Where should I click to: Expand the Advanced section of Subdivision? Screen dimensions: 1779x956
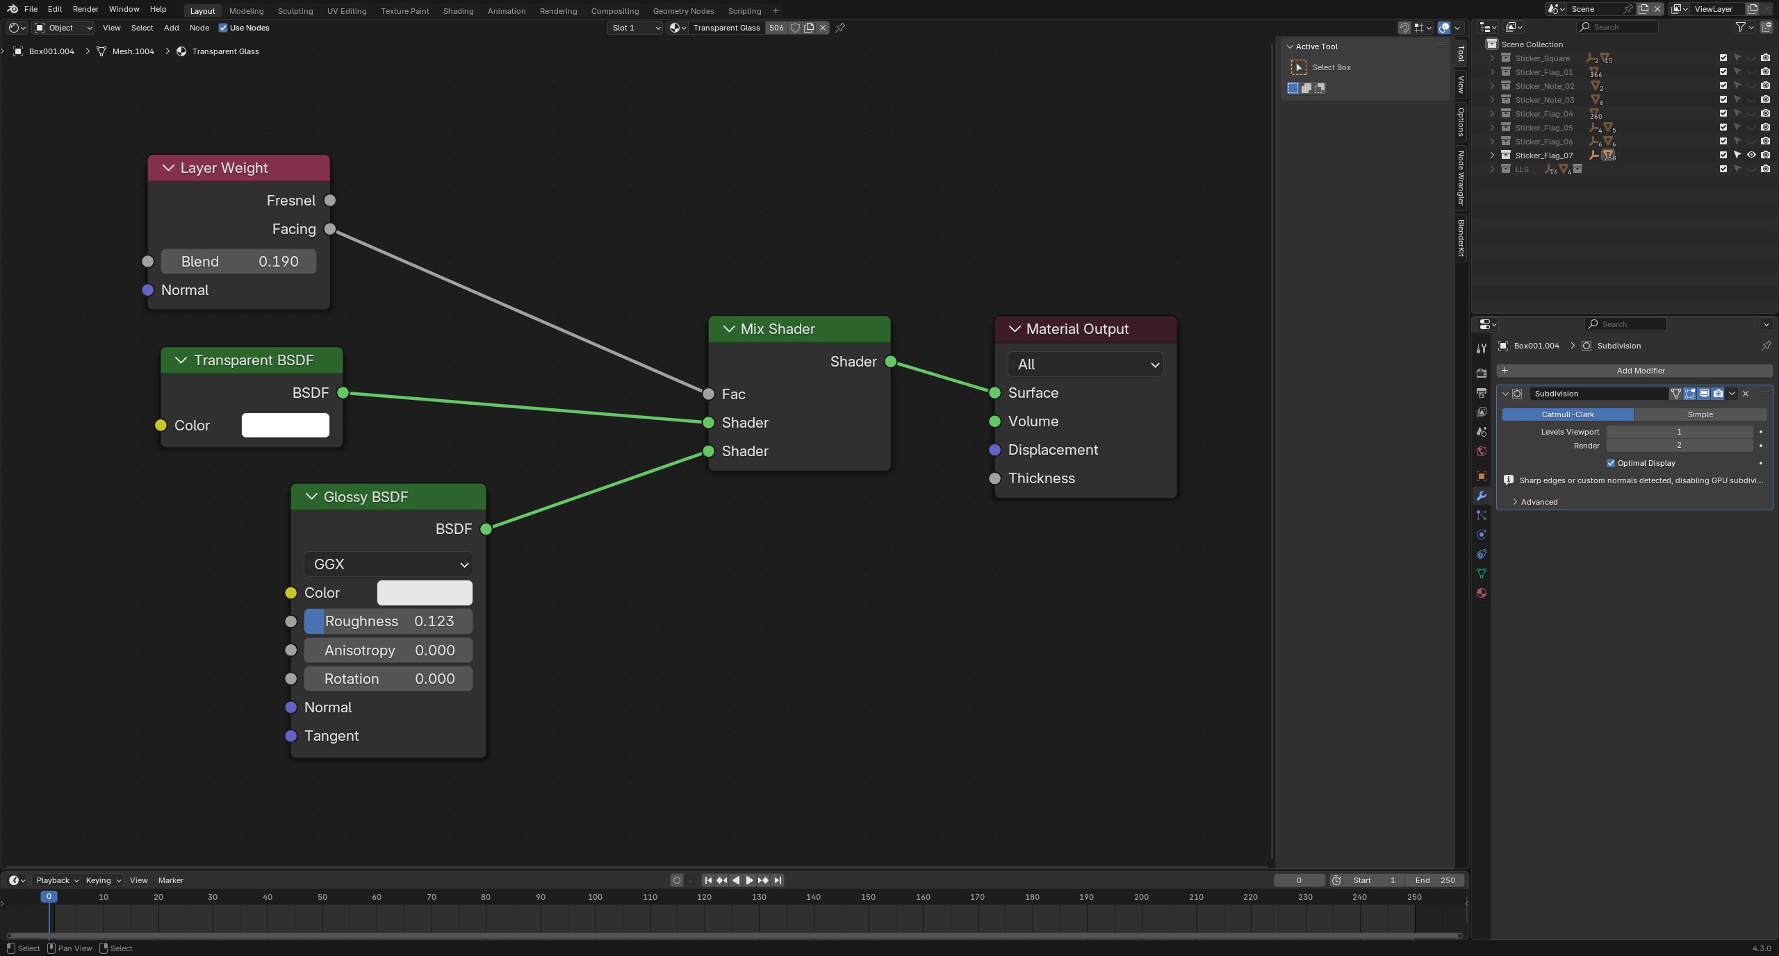pyautogui.click(x=1538, y=502)
